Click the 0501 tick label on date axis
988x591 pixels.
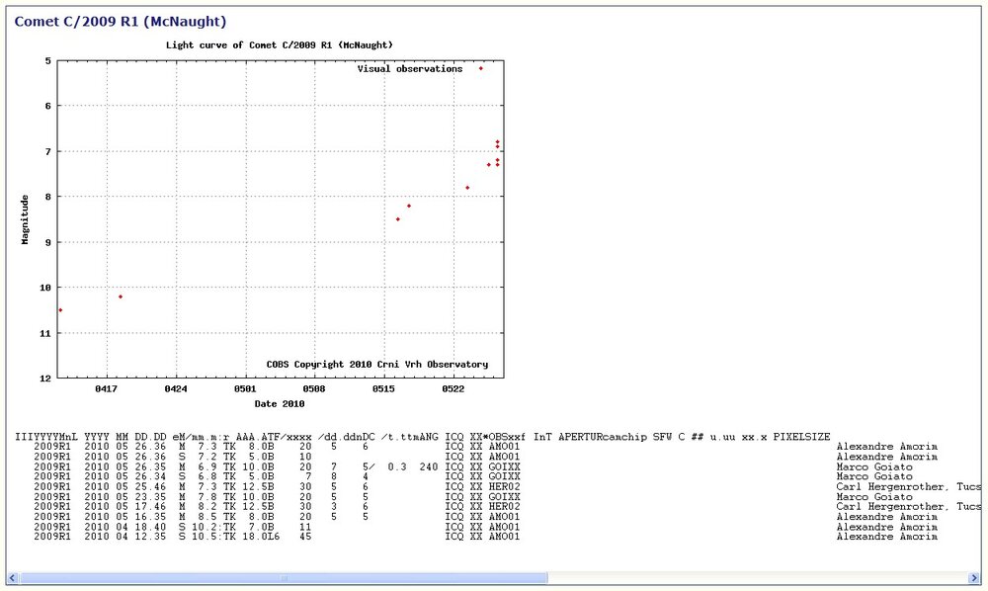[x=244, y=390]
